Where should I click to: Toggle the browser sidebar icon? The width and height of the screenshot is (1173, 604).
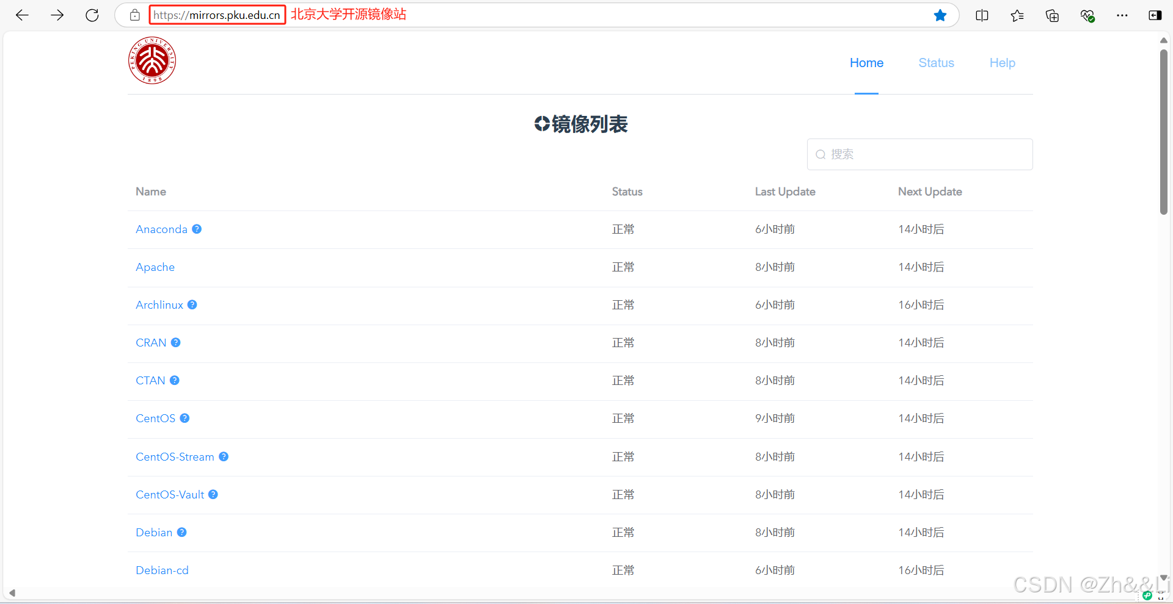coord(1155,15)
